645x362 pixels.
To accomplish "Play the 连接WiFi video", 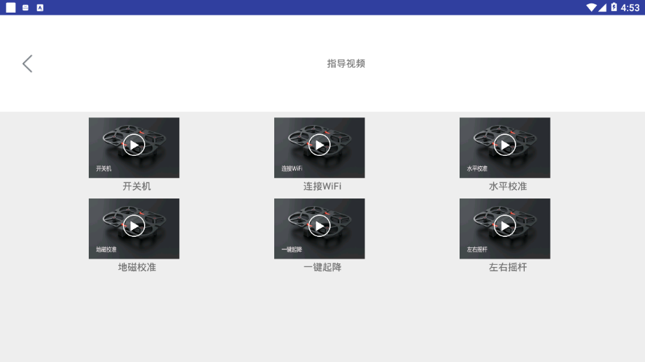I will pos(319,145).
